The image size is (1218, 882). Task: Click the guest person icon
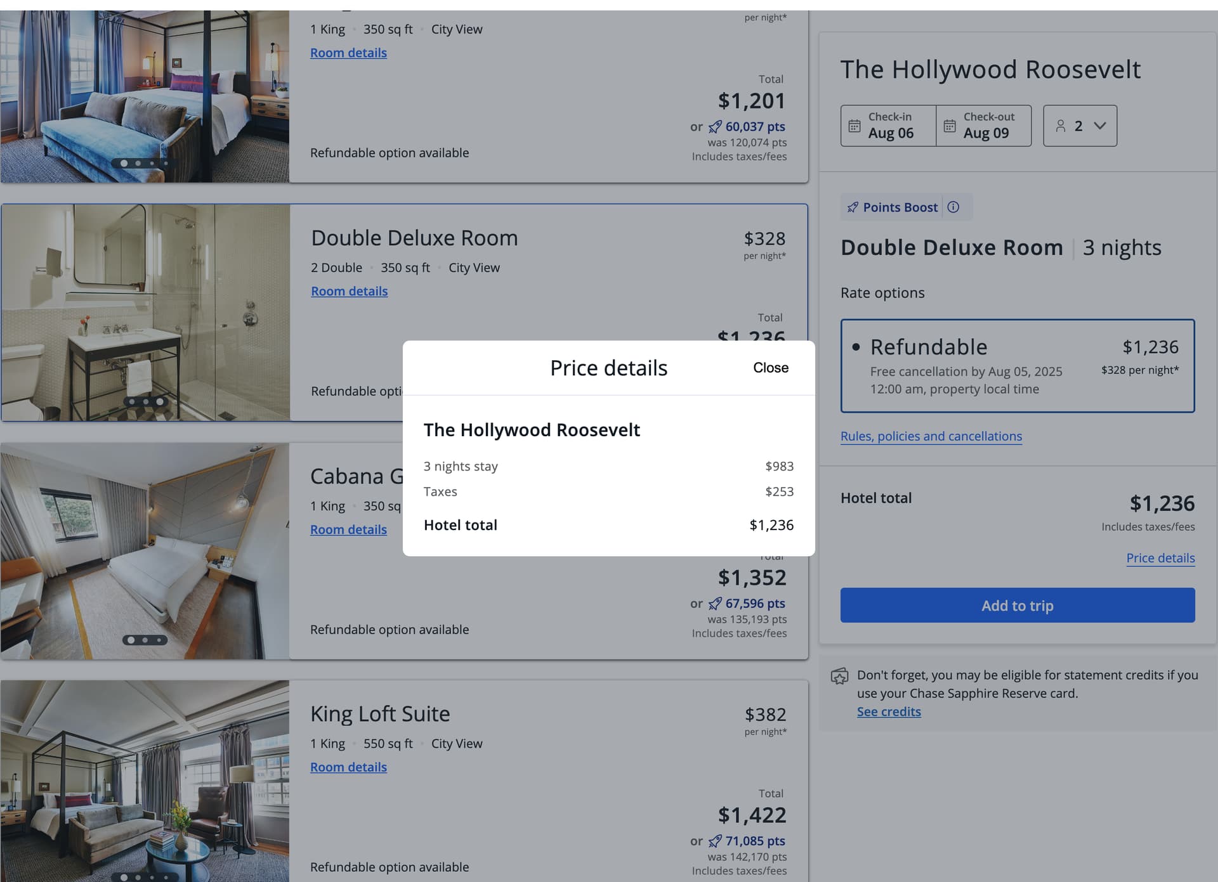coord(1060,126)
